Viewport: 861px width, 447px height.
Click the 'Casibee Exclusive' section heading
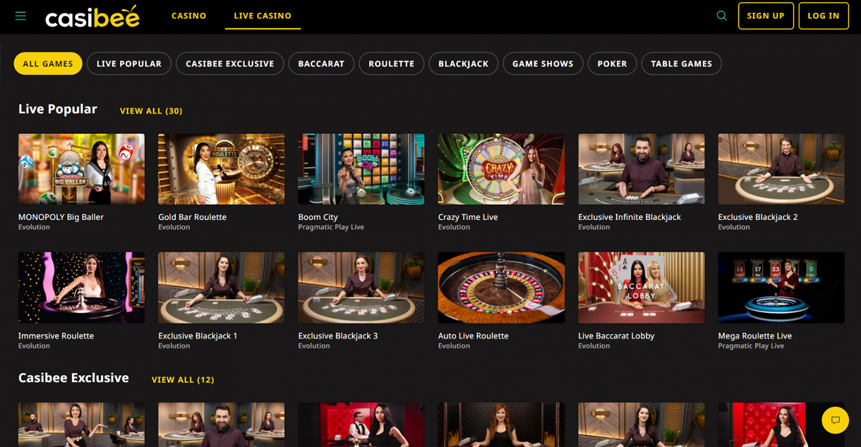tap(74, 378)
